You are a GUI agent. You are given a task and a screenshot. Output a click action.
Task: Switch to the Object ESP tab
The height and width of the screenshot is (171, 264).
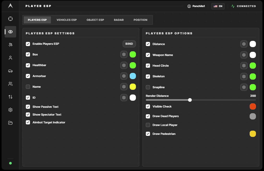pyautogui.click(x=95, y=20)
